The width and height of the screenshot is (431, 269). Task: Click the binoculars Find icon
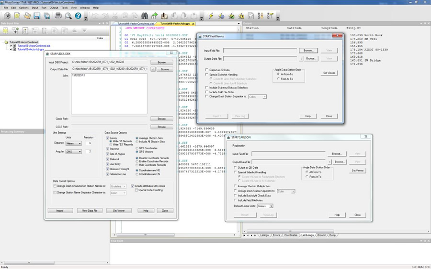144,16
